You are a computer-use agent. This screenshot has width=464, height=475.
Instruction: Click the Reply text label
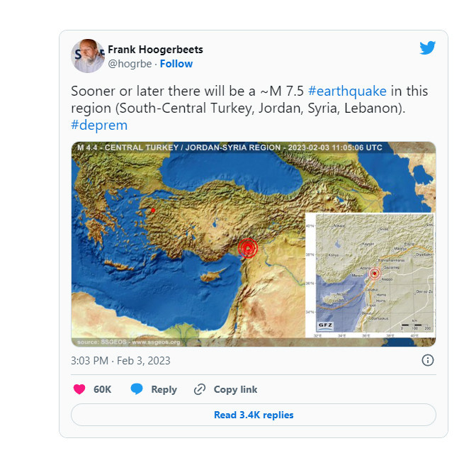[164, 389]
